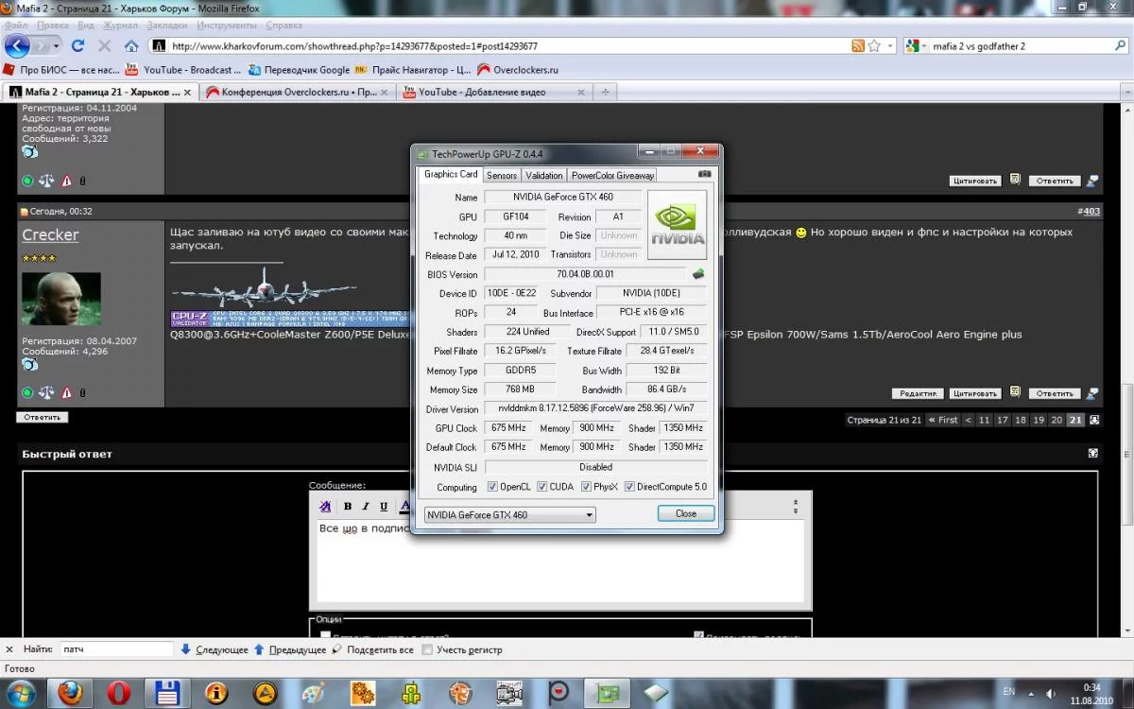This screenshot has width=1134, height=709.
Task: Click the paint palette icon in taskbar
Action: (x=314, y=693)
